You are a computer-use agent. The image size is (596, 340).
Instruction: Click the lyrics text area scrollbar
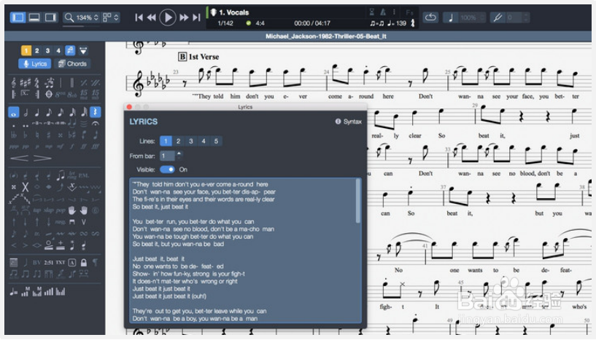[x=357, y=201]
